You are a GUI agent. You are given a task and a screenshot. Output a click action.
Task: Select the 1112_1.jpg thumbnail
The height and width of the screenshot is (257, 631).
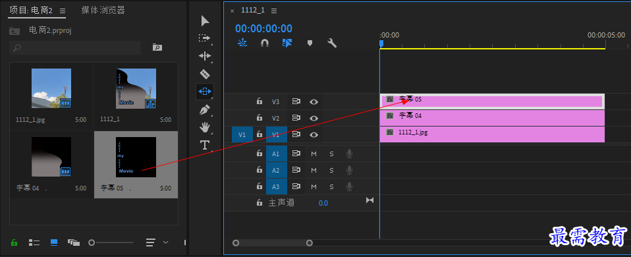51,88
